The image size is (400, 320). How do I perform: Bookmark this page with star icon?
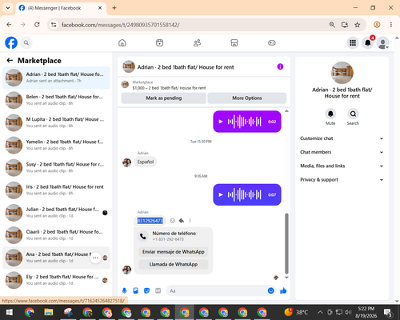pos(358,25)
